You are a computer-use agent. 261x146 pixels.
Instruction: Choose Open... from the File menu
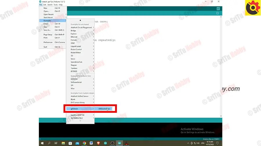point(53,11)
